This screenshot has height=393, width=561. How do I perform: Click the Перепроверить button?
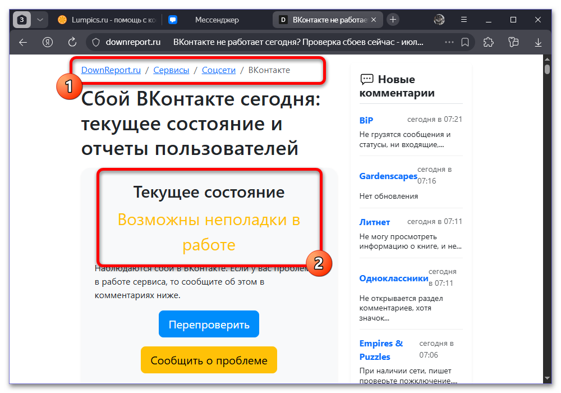click(209, 325)
